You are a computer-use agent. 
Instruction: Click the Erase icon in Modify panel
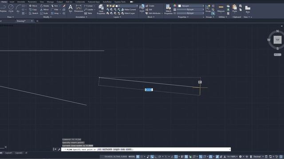tap(64, 6)
